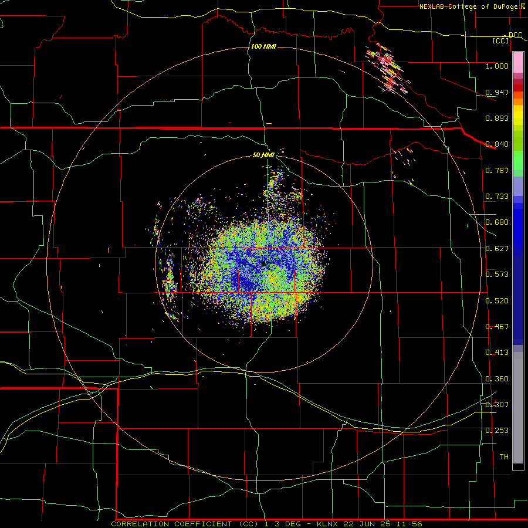
Task: Click the 0.733 scale value
Action: [x=497, y=197]
